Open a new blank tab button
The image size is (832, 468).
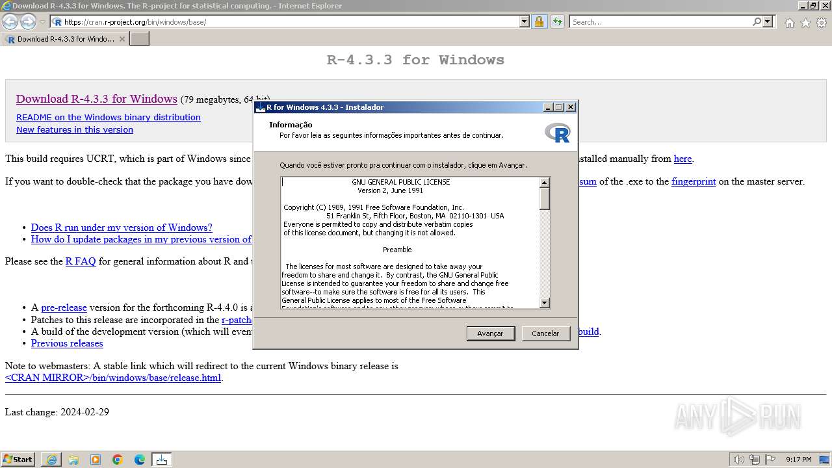click(140, 39)
